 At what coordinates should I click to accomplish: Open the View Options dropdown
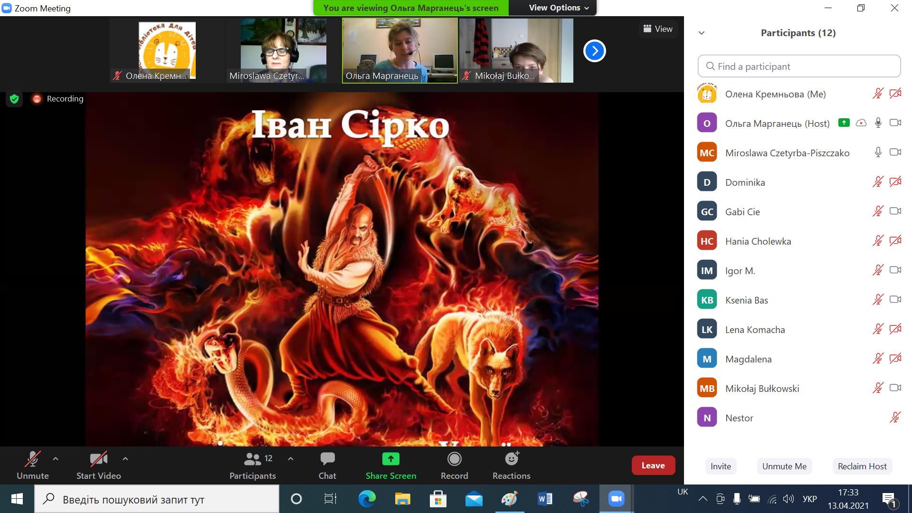click(x=559, y=8)
